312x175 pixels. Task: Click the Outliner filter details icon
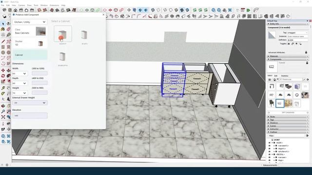307,136
